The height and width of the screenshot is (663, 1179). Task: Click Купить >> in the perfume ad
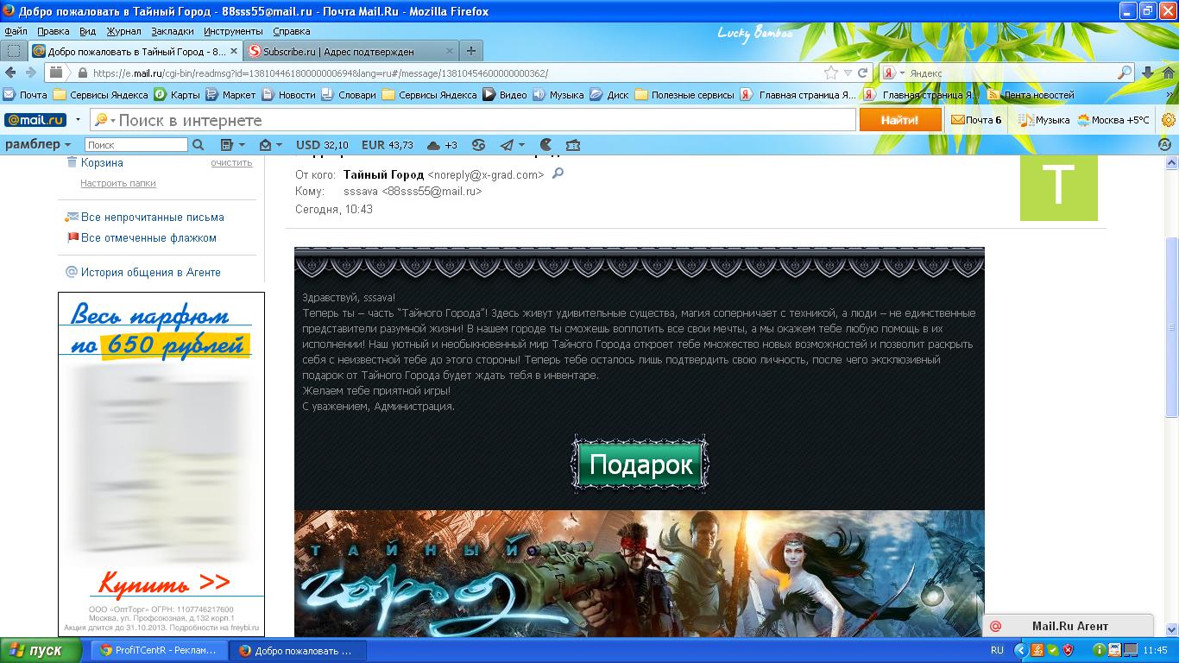[x=164, y=583]
